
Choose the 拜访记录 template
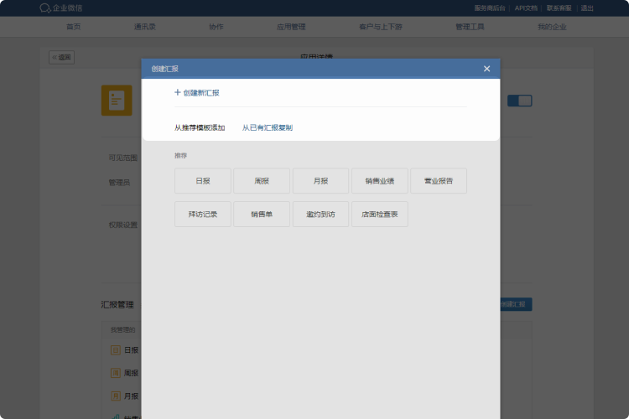pyautogui.click(x=203, y=215)
